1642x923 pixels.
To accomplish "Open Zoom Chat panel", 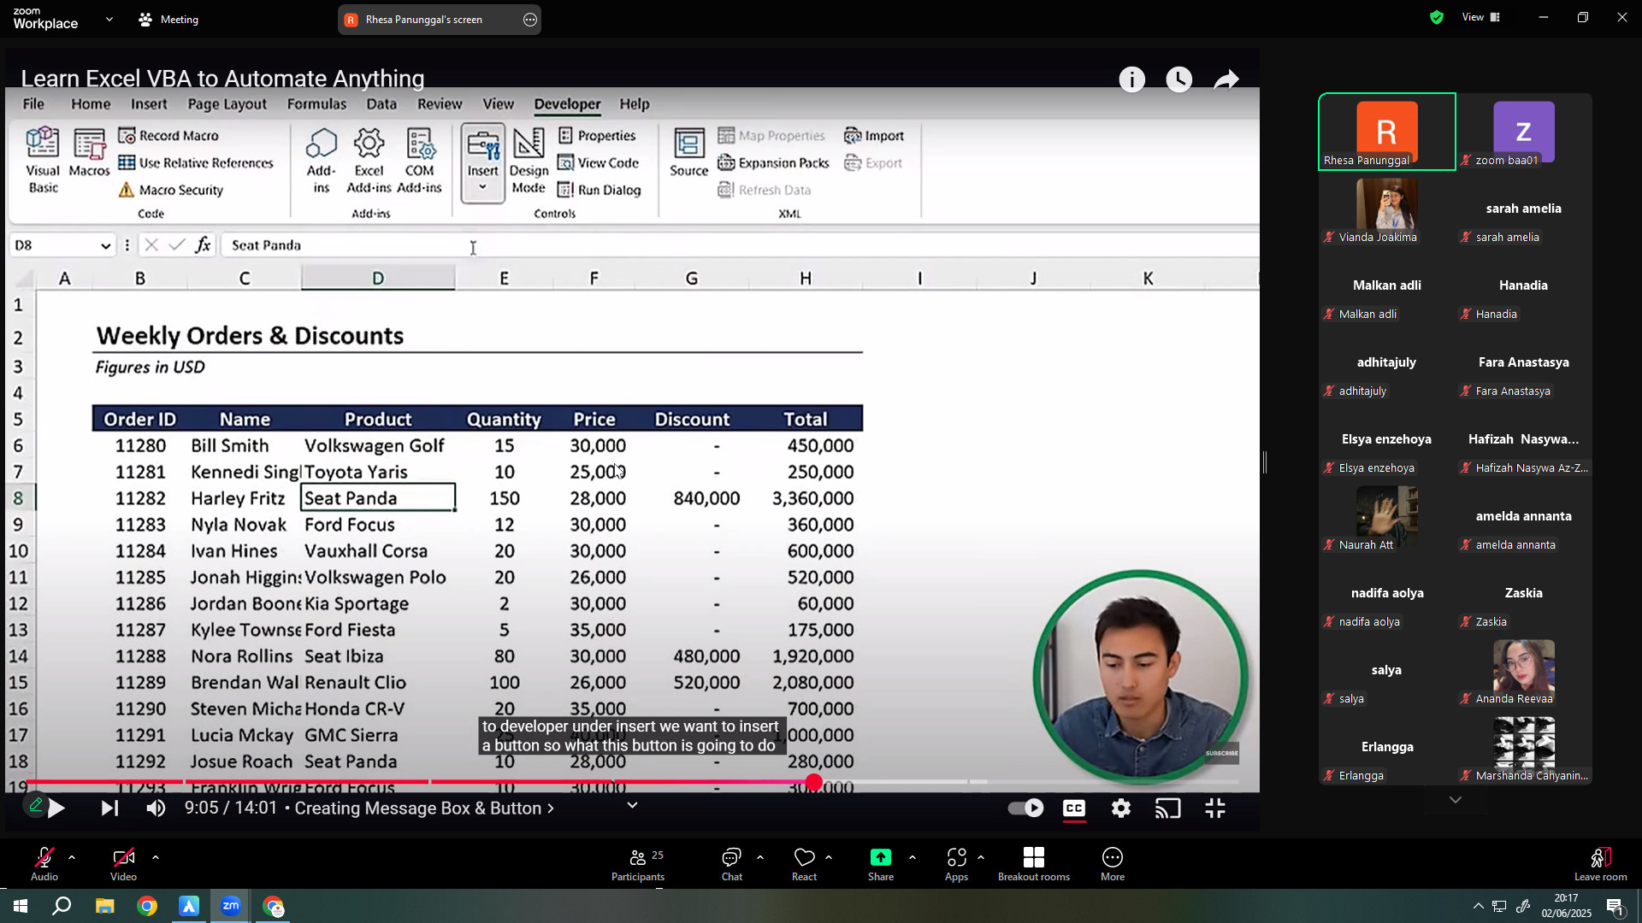I will (x=732, y=865).
